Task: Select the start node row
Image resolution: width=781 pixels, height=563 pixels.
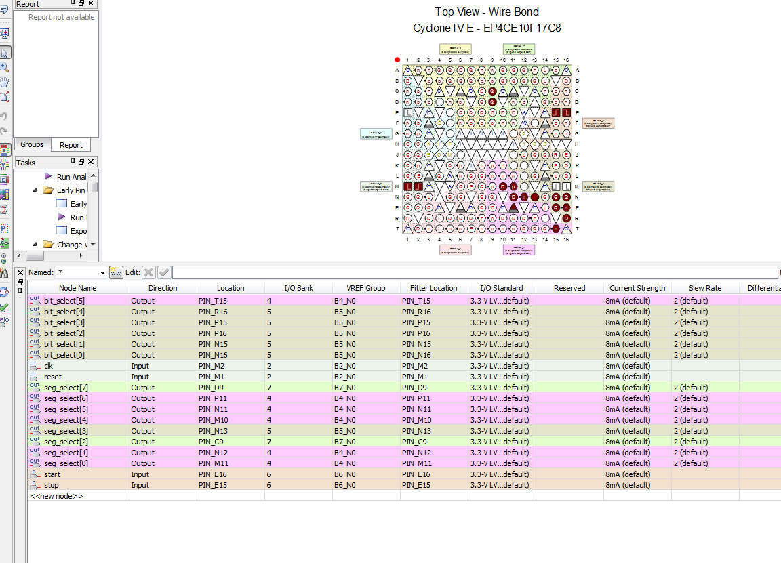Action: [x=404, y=474]
